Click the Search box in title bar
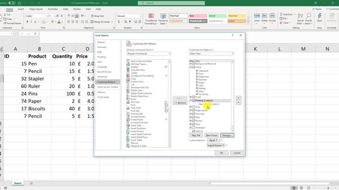The image size is (339, 190). click(x=171, y=3)
